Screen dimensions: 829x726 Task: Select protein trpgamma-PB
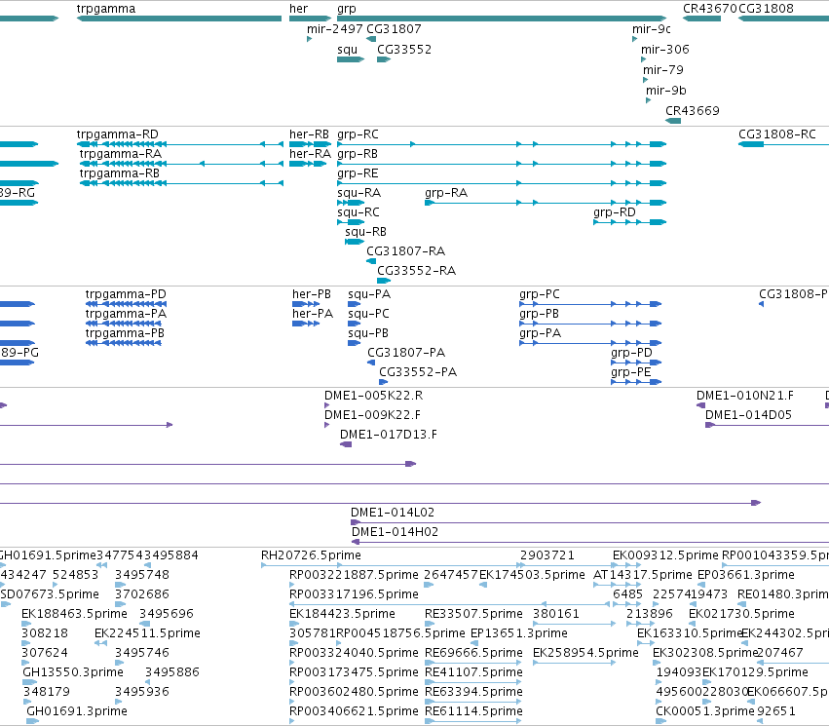click(x=123, y=343)
